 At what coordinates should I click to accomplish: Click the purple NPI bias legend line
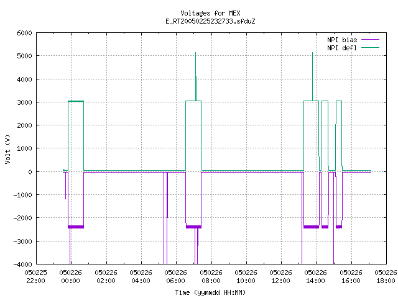(370, 40)
